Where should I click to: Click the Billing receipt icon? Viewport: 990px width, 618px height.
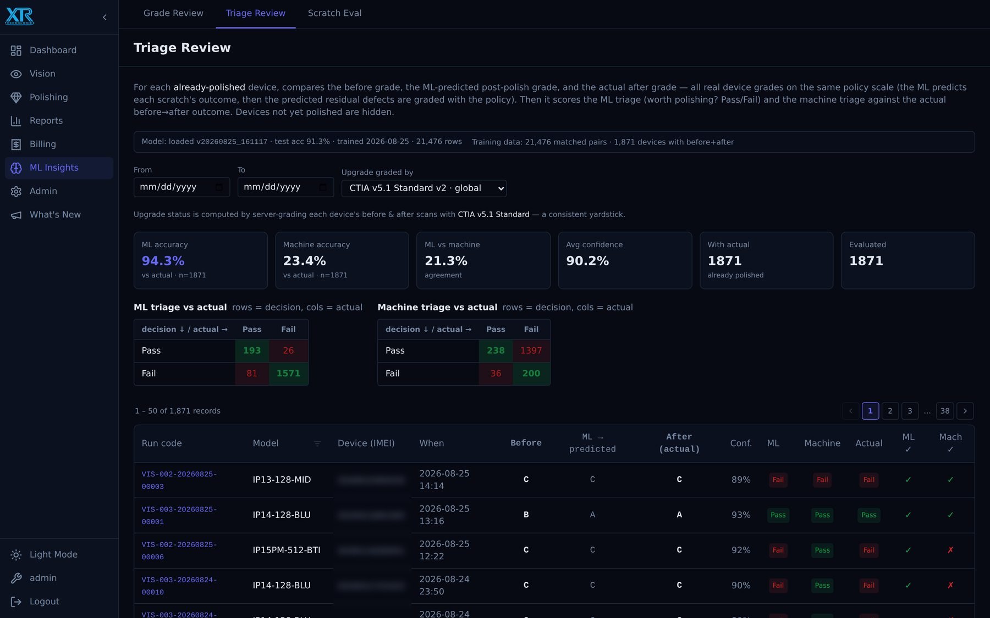pos(16,144)
